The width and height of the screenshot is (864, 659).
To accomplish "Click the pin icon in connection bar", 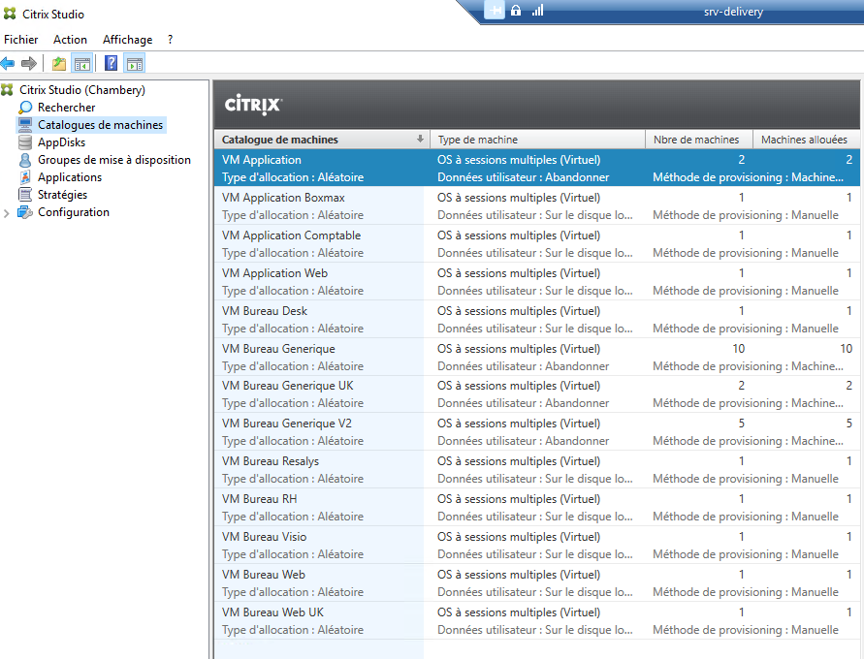I will pos(495,10).
